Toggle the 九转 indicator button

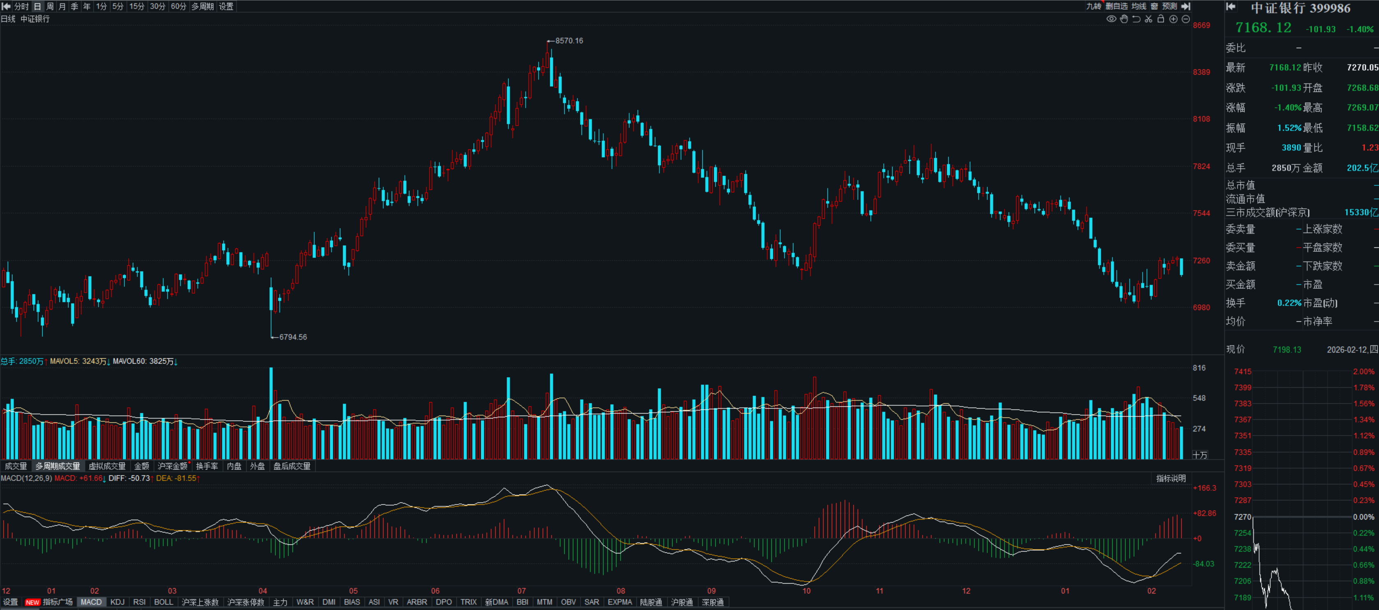tap(1093, 7)
